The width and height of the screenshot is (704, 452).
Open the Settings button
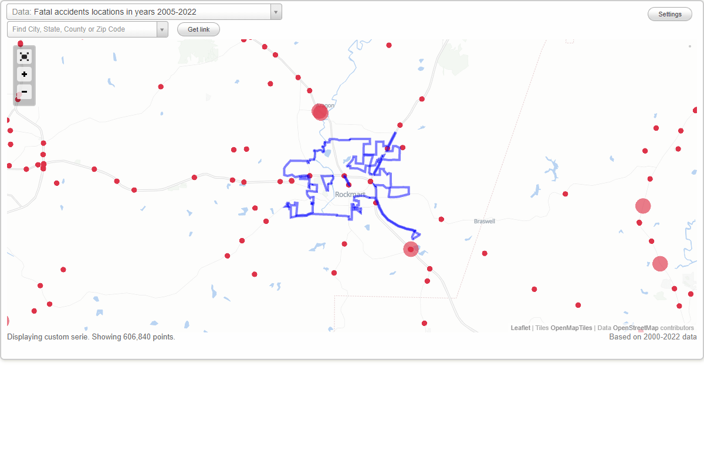tap(669, 13)
